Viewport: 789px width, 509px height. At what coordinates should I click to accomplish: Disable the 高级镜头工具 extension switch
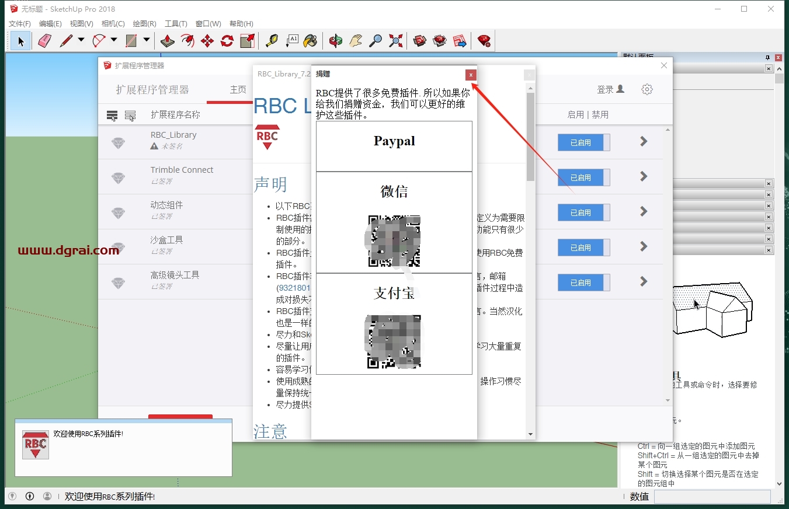(583, 283)
